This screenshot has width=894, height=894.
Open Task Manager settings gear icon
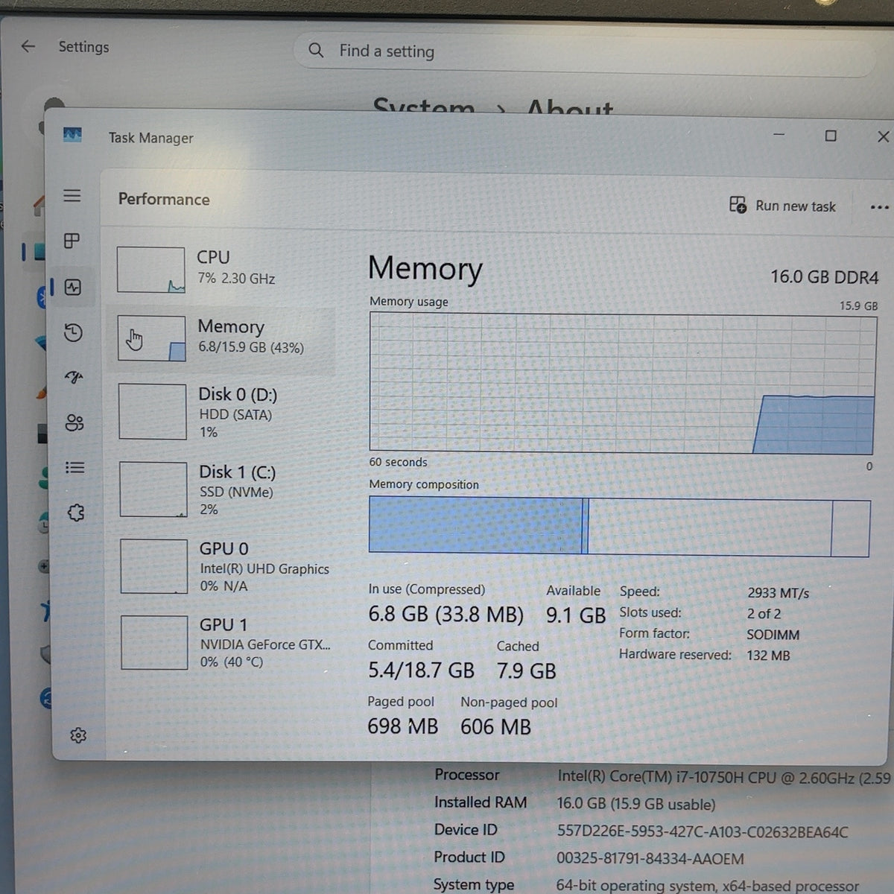78,735
